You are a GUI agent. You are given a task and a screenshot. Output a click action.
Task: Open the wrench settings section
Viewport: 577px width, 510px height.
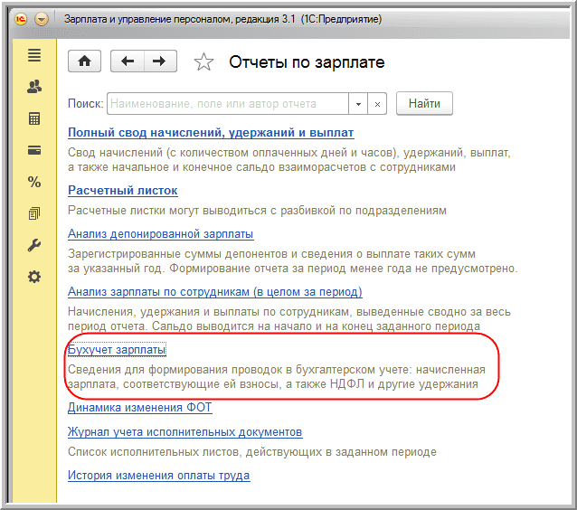tap(34, 245)
